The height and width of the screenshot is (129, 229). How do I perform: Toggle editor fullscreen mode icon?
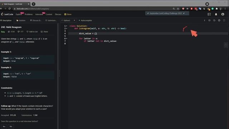pyautogui.click(x=224, y=20)
